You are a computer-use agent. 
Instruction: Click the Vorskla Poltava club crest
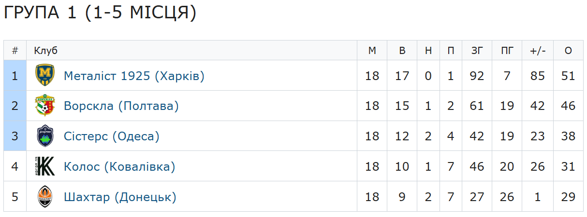(x=45, y=106)
